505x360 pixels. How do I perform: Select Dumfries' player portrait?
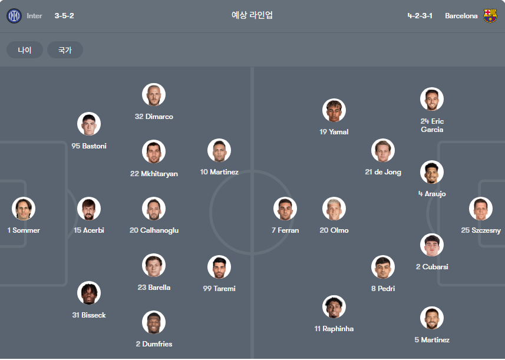[154, 322]
